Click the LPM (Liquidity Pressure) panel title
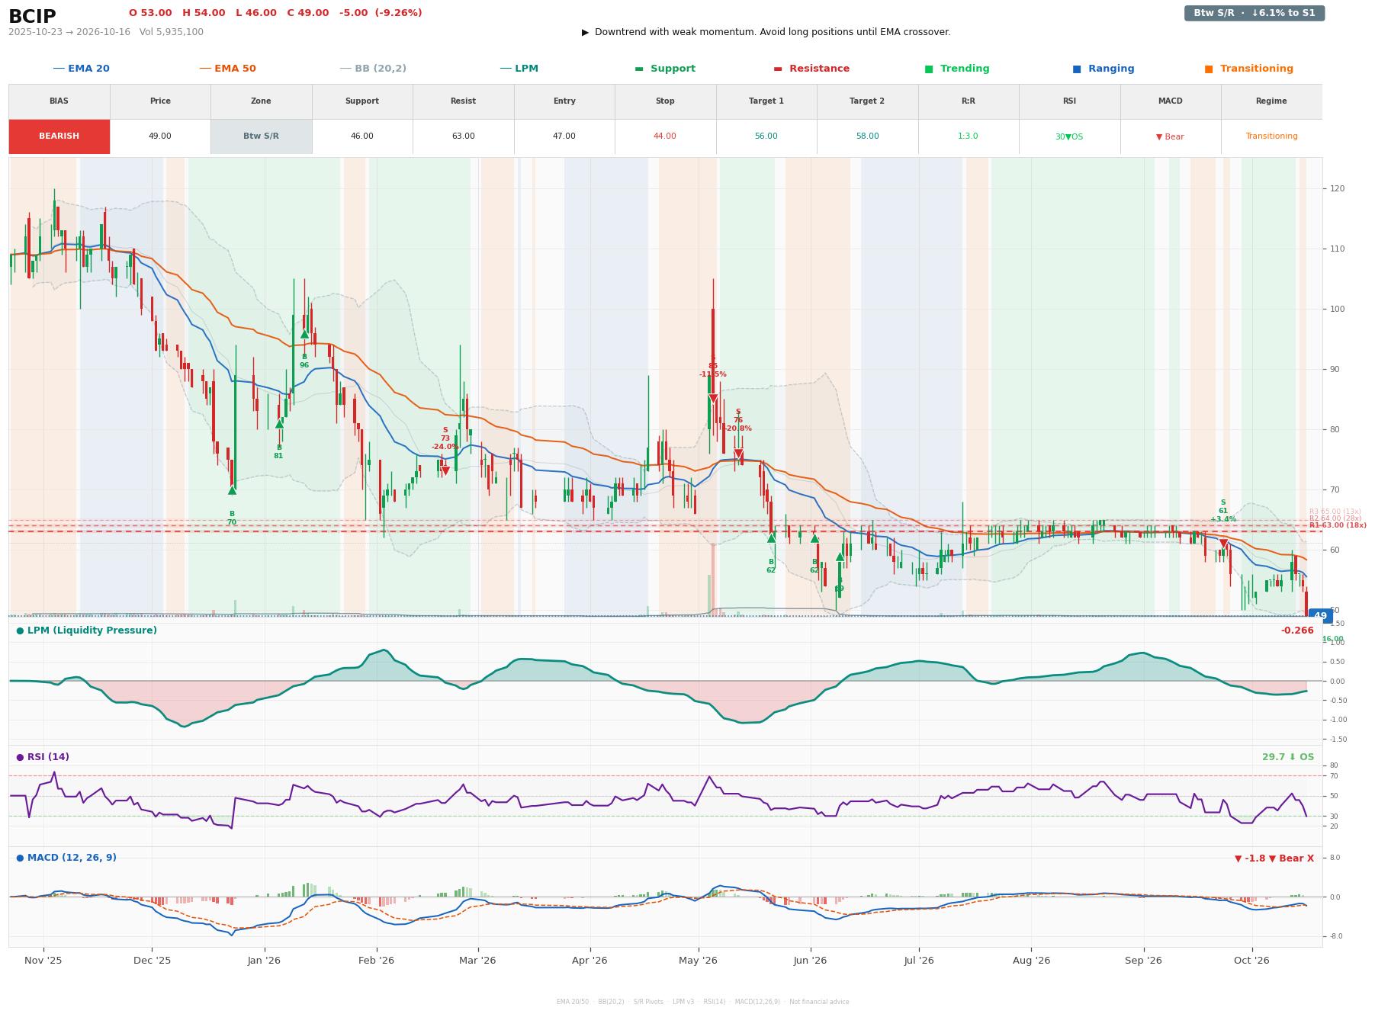The width and height of the screenshot is (1375, 1014). point(86,631)
